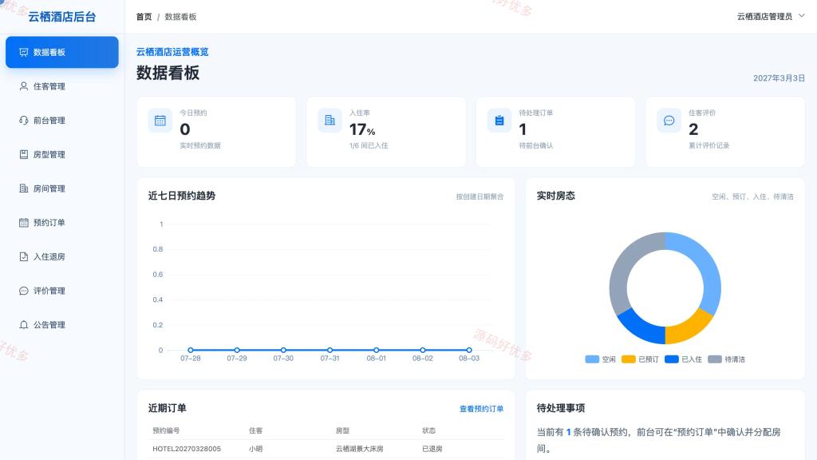Click the 公告管理 bell icon
This screenshot has width=817, height=460.
coord(23,325)
